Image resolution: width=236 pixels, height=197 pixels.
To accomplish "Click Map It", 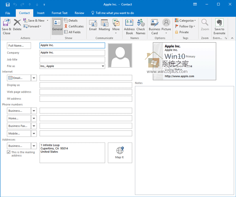I will click(x=120, y=153).
